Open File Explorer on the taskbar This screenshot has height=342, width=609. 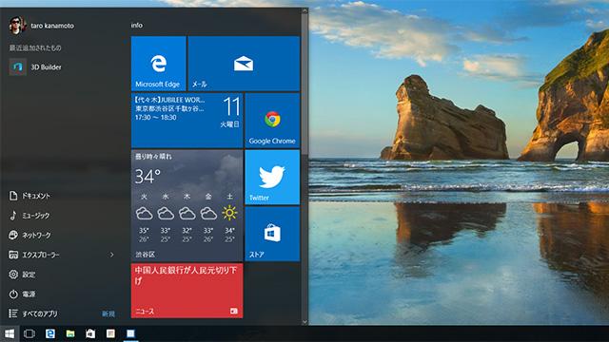[70, 333]
